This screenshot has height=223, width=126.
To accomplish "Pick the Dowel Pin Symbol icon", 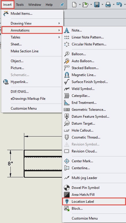I will (67, 188).
